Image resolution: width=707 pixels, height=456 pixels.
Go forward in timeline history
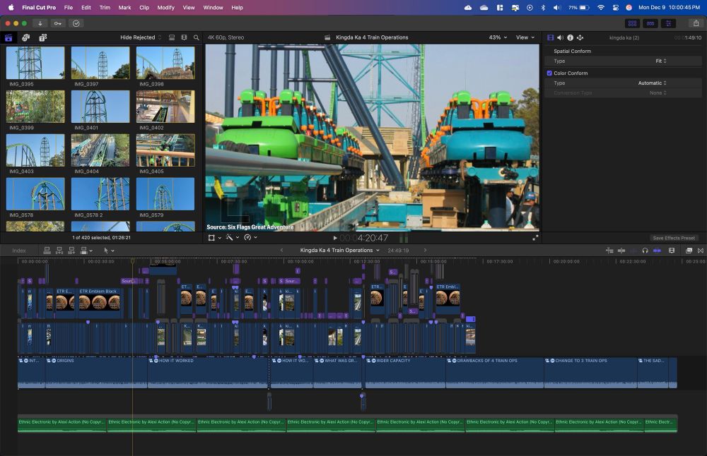point(425,251)
